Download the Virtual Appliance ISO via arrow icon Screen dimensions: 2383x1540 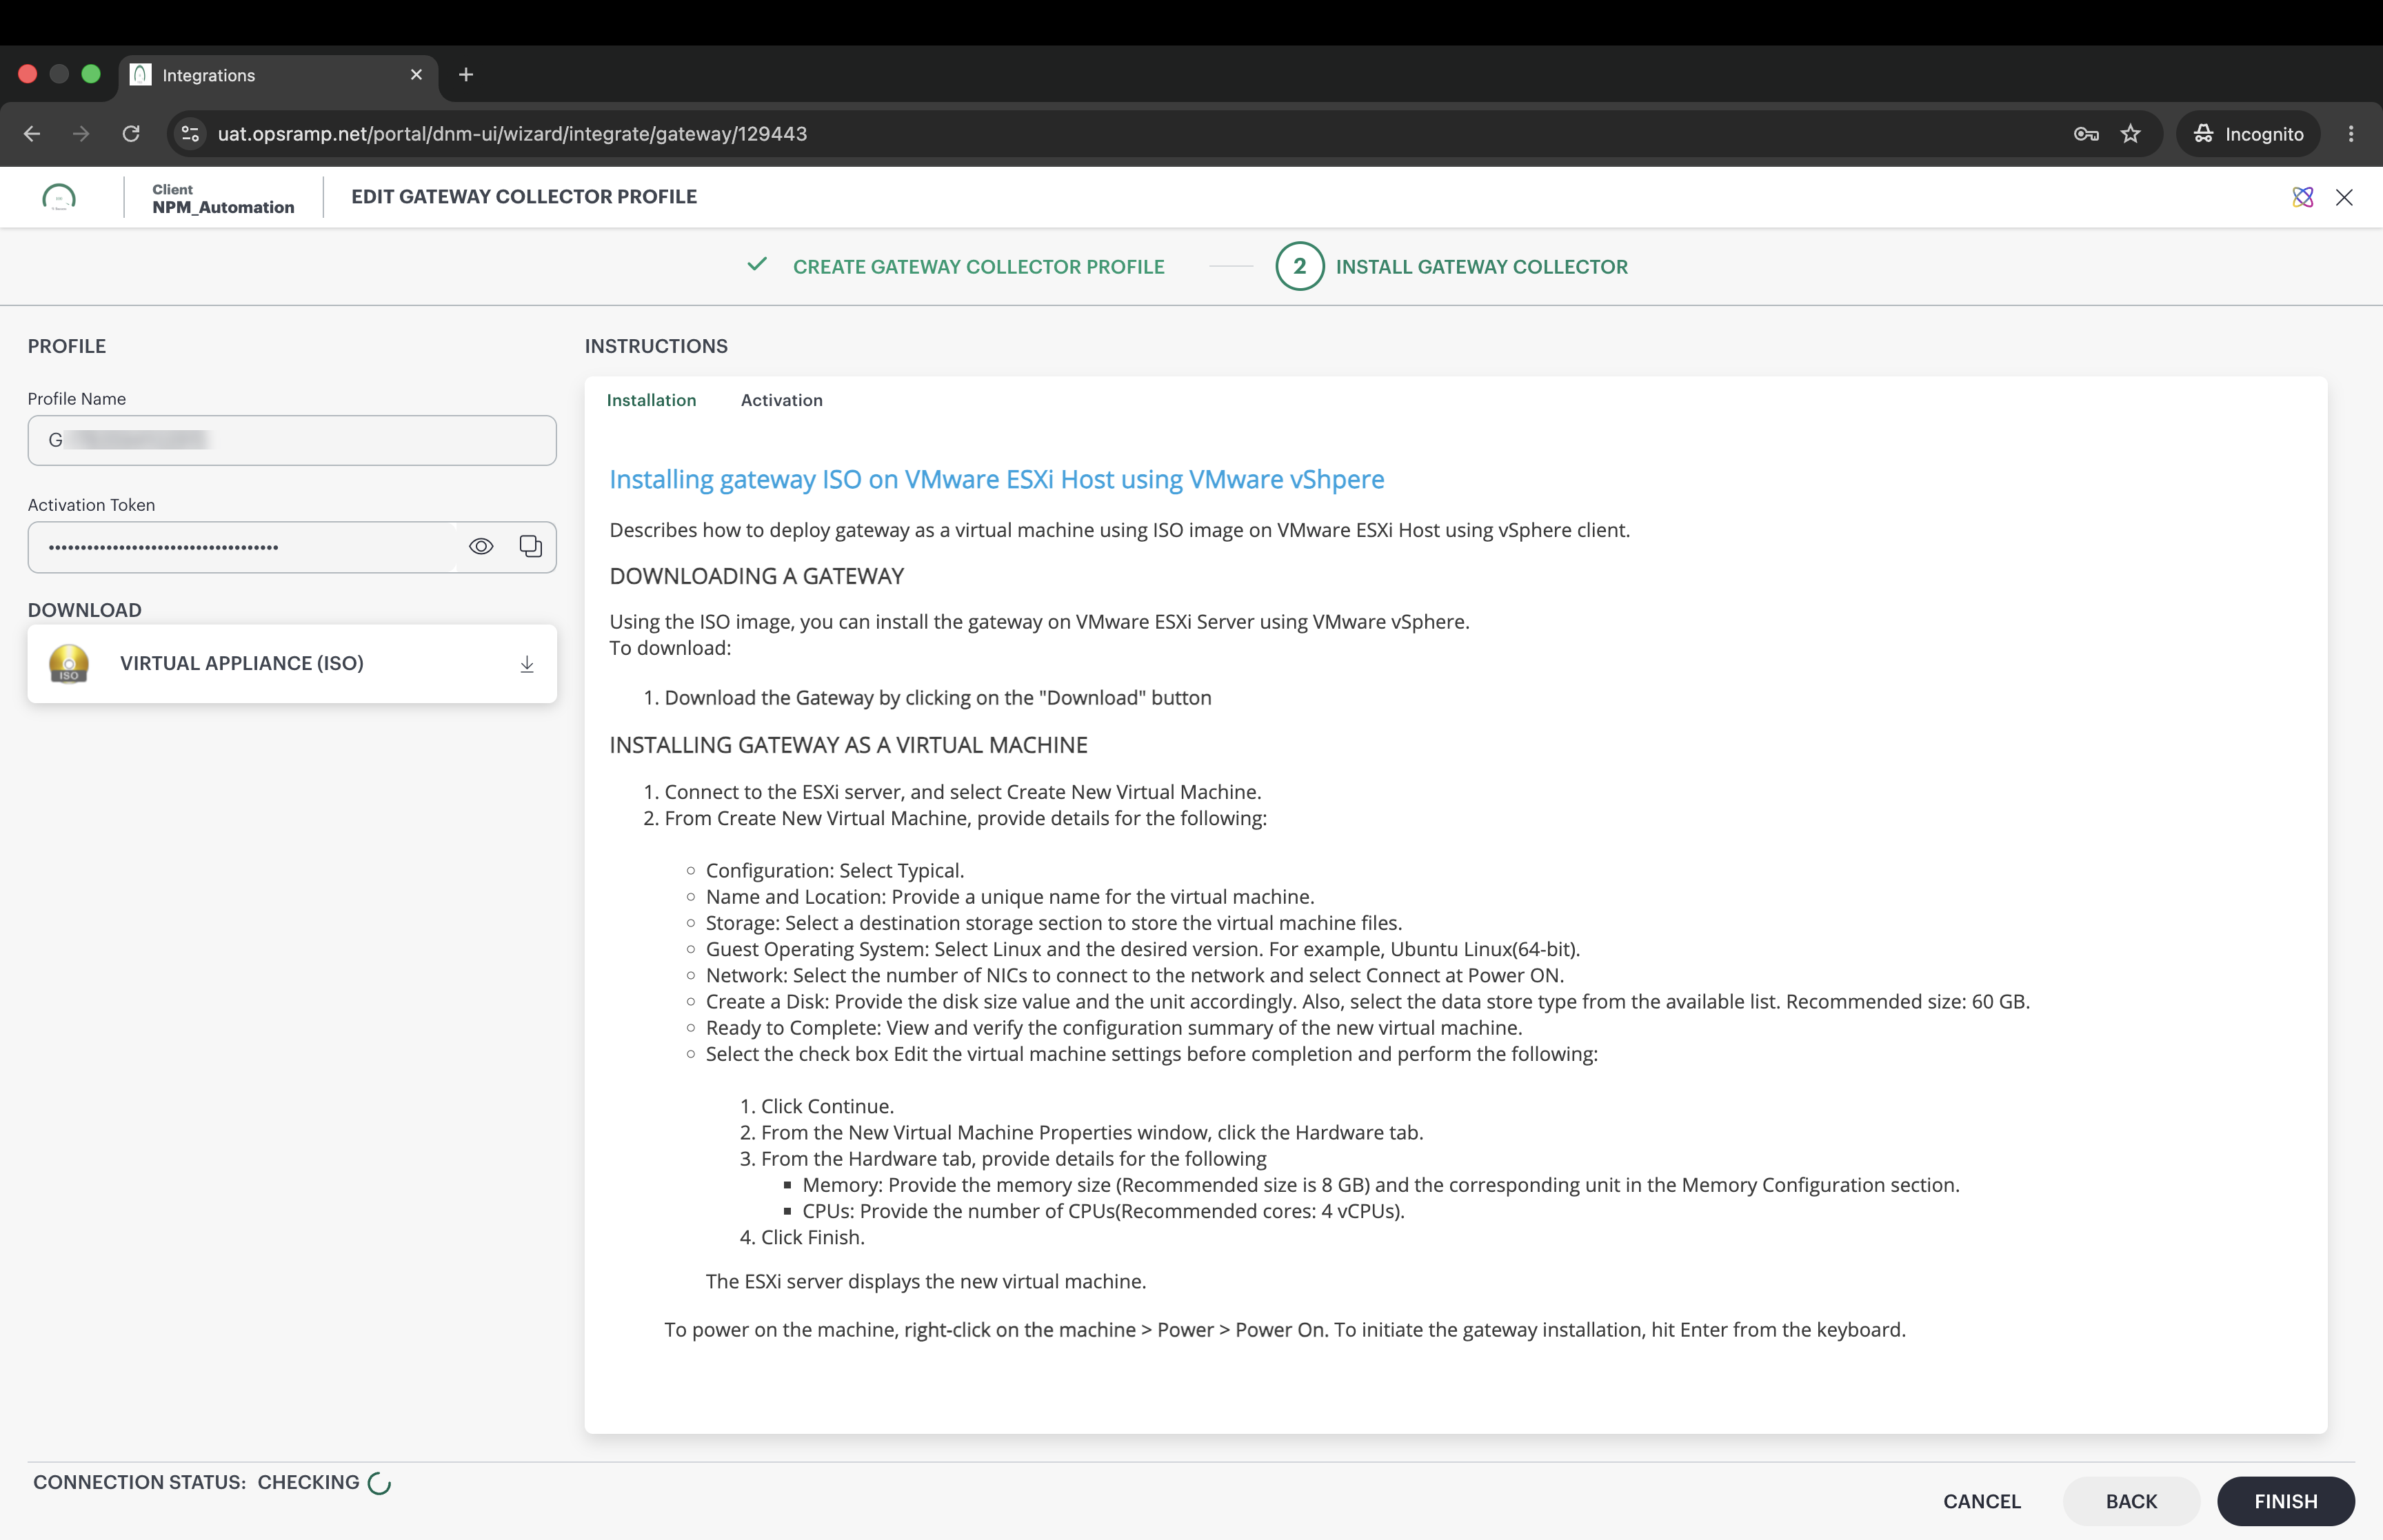(527, 664)
